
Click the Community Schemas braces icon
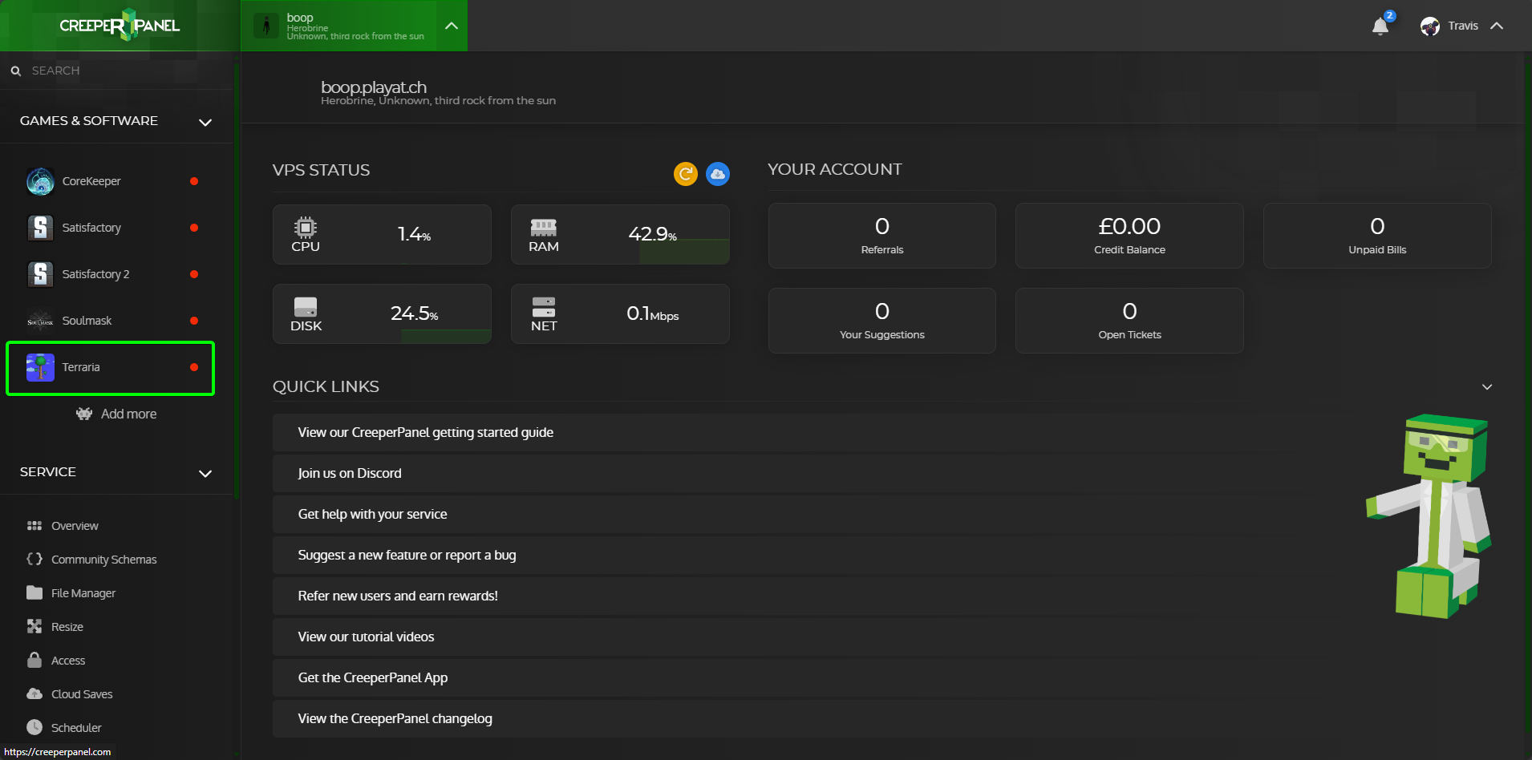tap(34, 559)
